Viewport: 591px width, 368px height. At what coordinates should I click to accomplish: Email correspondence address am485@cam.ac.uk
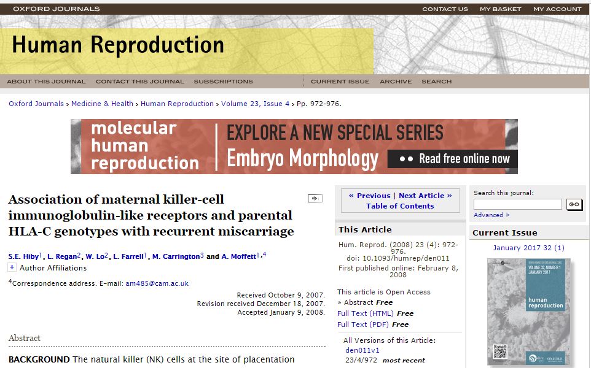pyautogui.click(x=157, y=283)
